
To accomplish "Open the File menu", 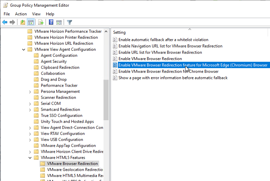I will [x=7, y=14].
